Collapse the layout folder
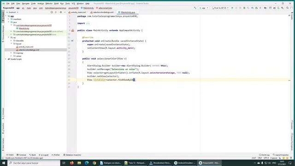295x166 pixels. [11, 44]
